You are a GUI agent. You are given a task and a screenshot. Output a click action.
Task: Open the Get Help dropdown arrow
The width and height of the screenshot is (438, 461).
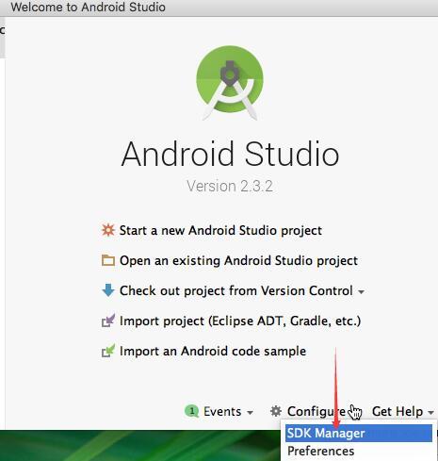(430, 413)
